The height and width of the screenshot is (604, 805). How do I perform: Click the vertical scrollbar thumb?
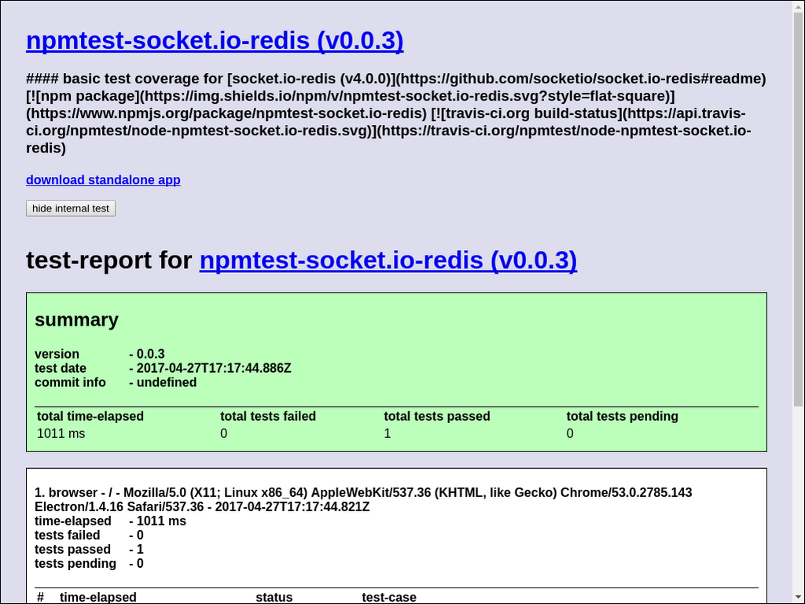tap(799, 208)
